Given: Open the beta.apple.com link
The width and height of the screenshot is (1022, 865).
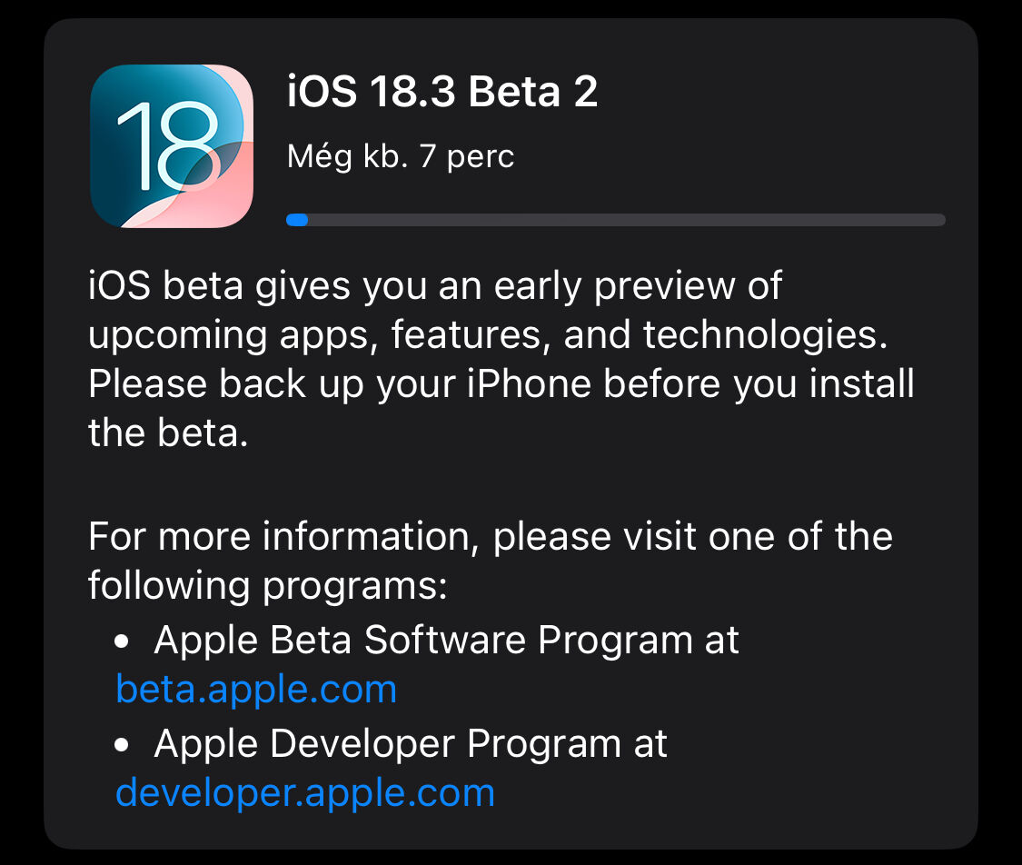Looking at the screenshot, I should [x=256, y=690].
